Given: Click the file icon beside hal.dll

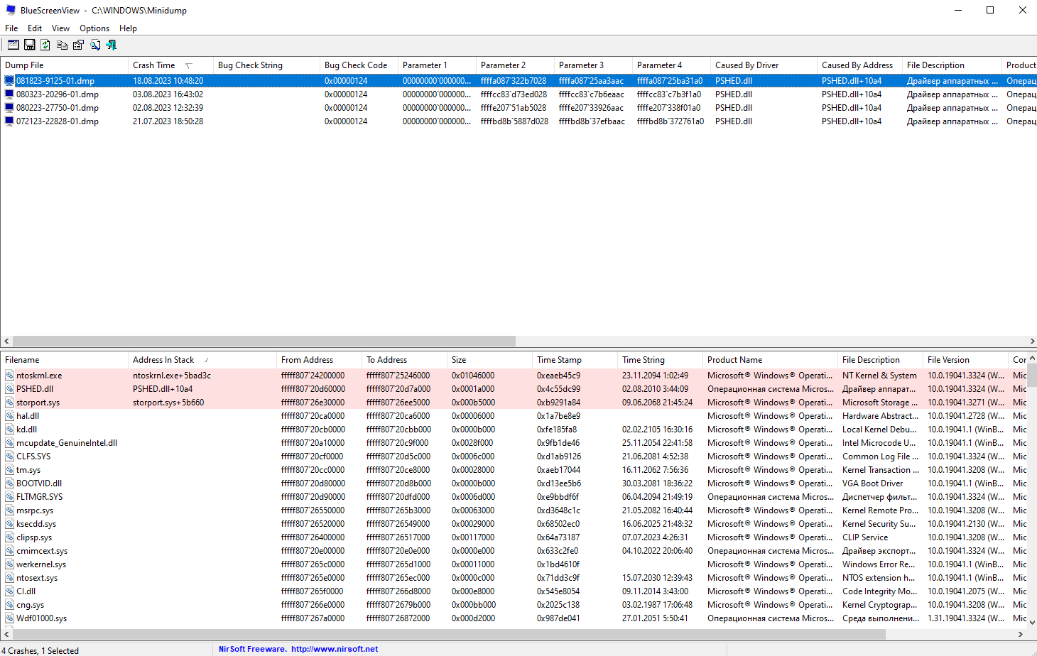Looking at the screenshot, I should click(x=10, y=416).
